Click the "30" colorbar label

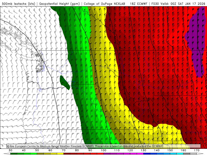[x=10, y=150]
